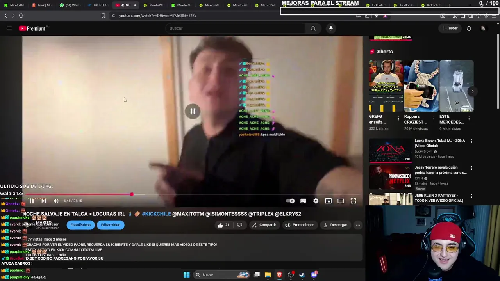Open YouTube notifications bell
The width and height of the screenshot is (500, 281).
(x=469, y=28)
